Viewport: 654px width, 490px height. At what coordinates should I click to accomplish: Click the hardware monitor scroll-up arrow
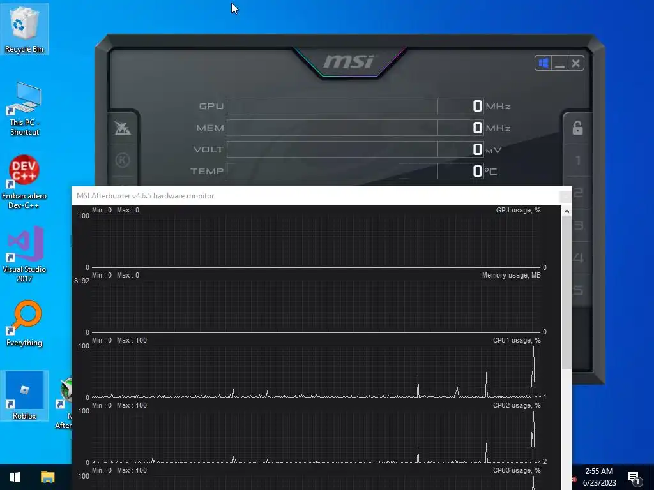tap(567, 212)
